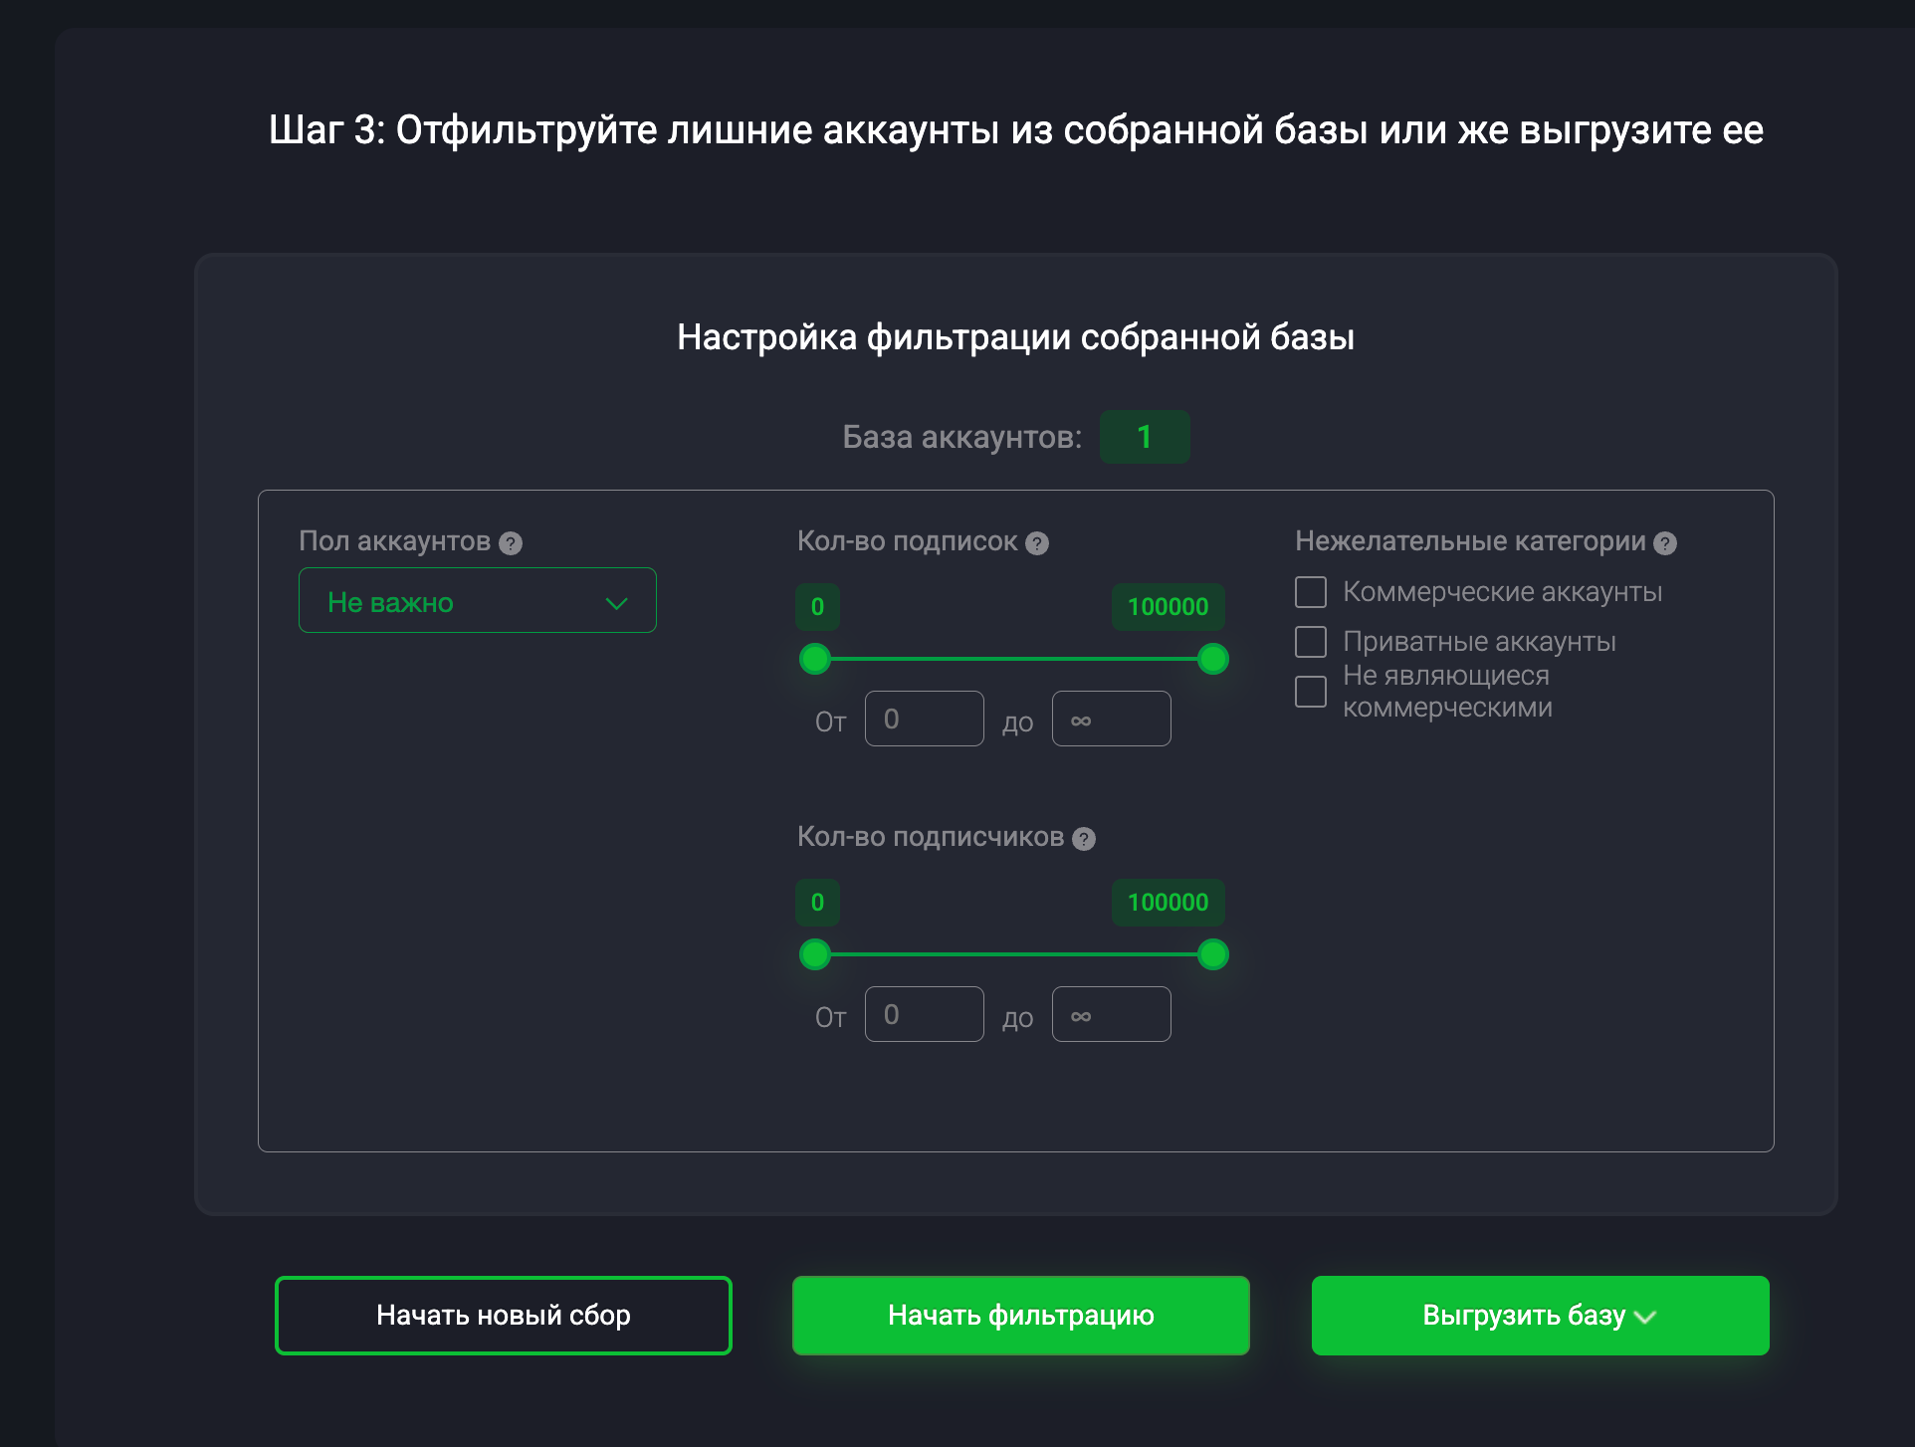This screenshot has width=1915, height=1447.
Task: Open the Не важно gender dropdown
Action: tap(477, 601)
